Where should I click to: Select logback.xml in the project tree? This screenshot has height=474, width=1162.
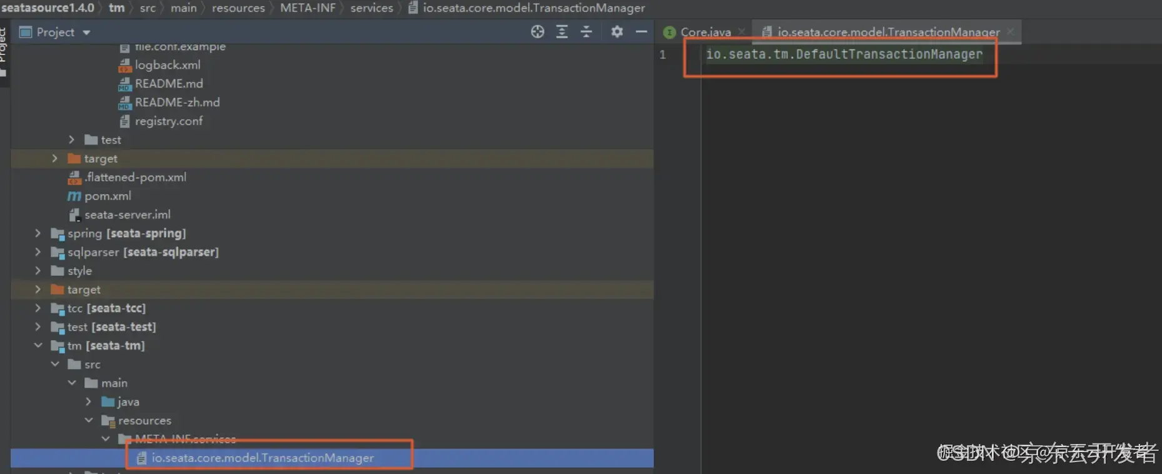point(168,65)
